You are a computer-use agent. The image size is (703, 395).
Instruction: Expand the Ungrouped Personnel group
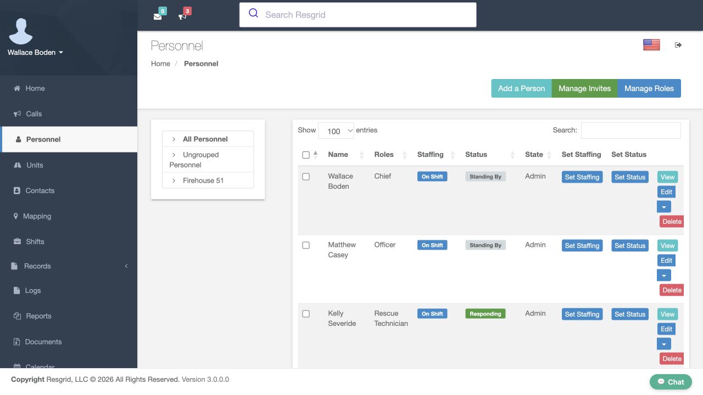174,155
